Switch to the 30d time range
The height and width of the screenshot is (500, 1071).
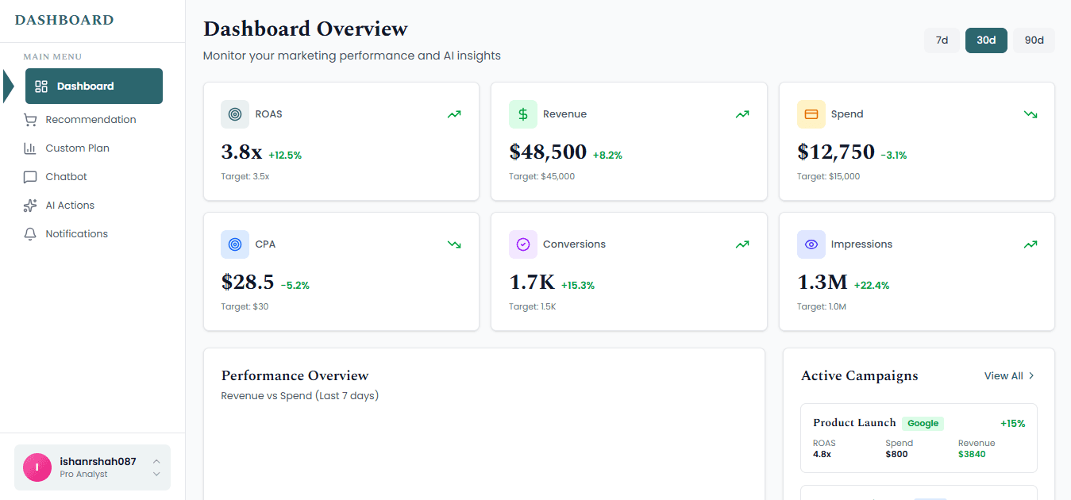[986, 40]
